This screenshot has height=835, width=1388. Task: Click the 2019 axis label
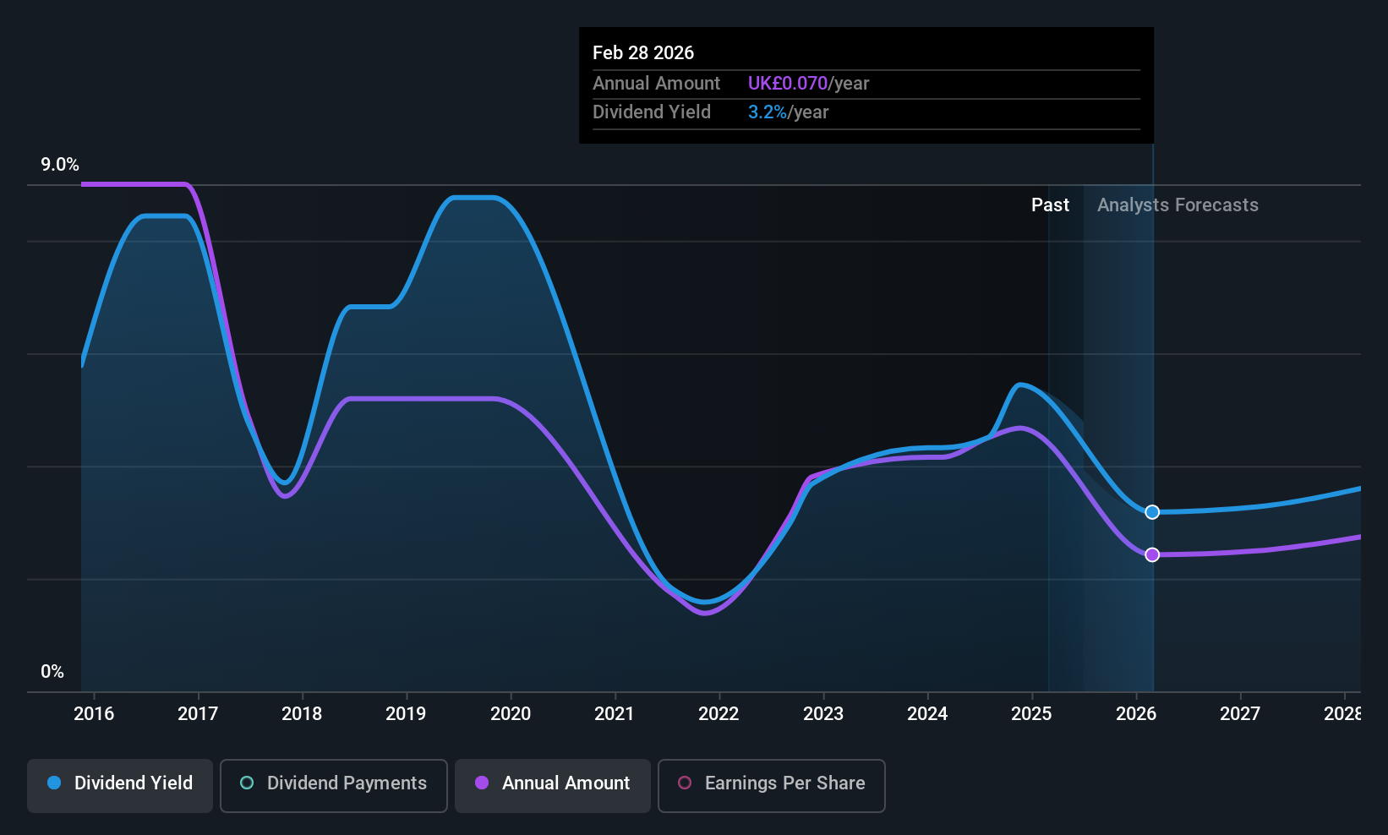pos(406,714)
